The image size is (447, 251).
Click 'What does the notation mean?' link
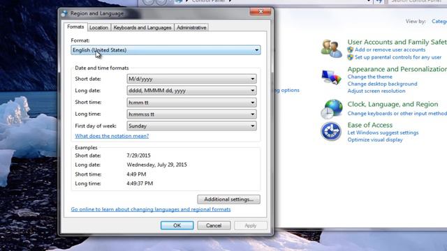pos(112,136)
